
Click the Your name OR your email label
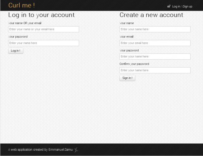(25, 23)
